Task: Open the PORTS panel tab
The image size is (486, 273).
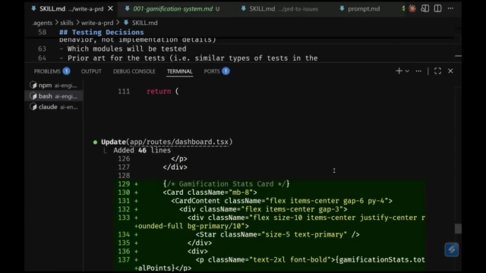Action: pos(216,71)
